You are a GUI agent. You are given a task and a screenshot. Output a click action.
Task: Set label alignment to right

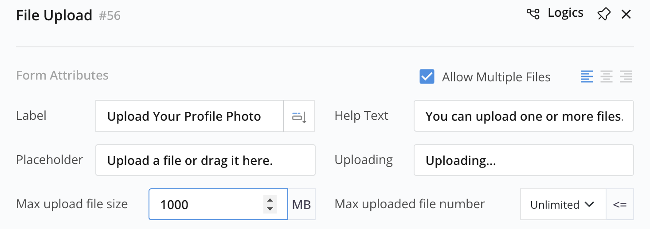(x=626, y=77)
